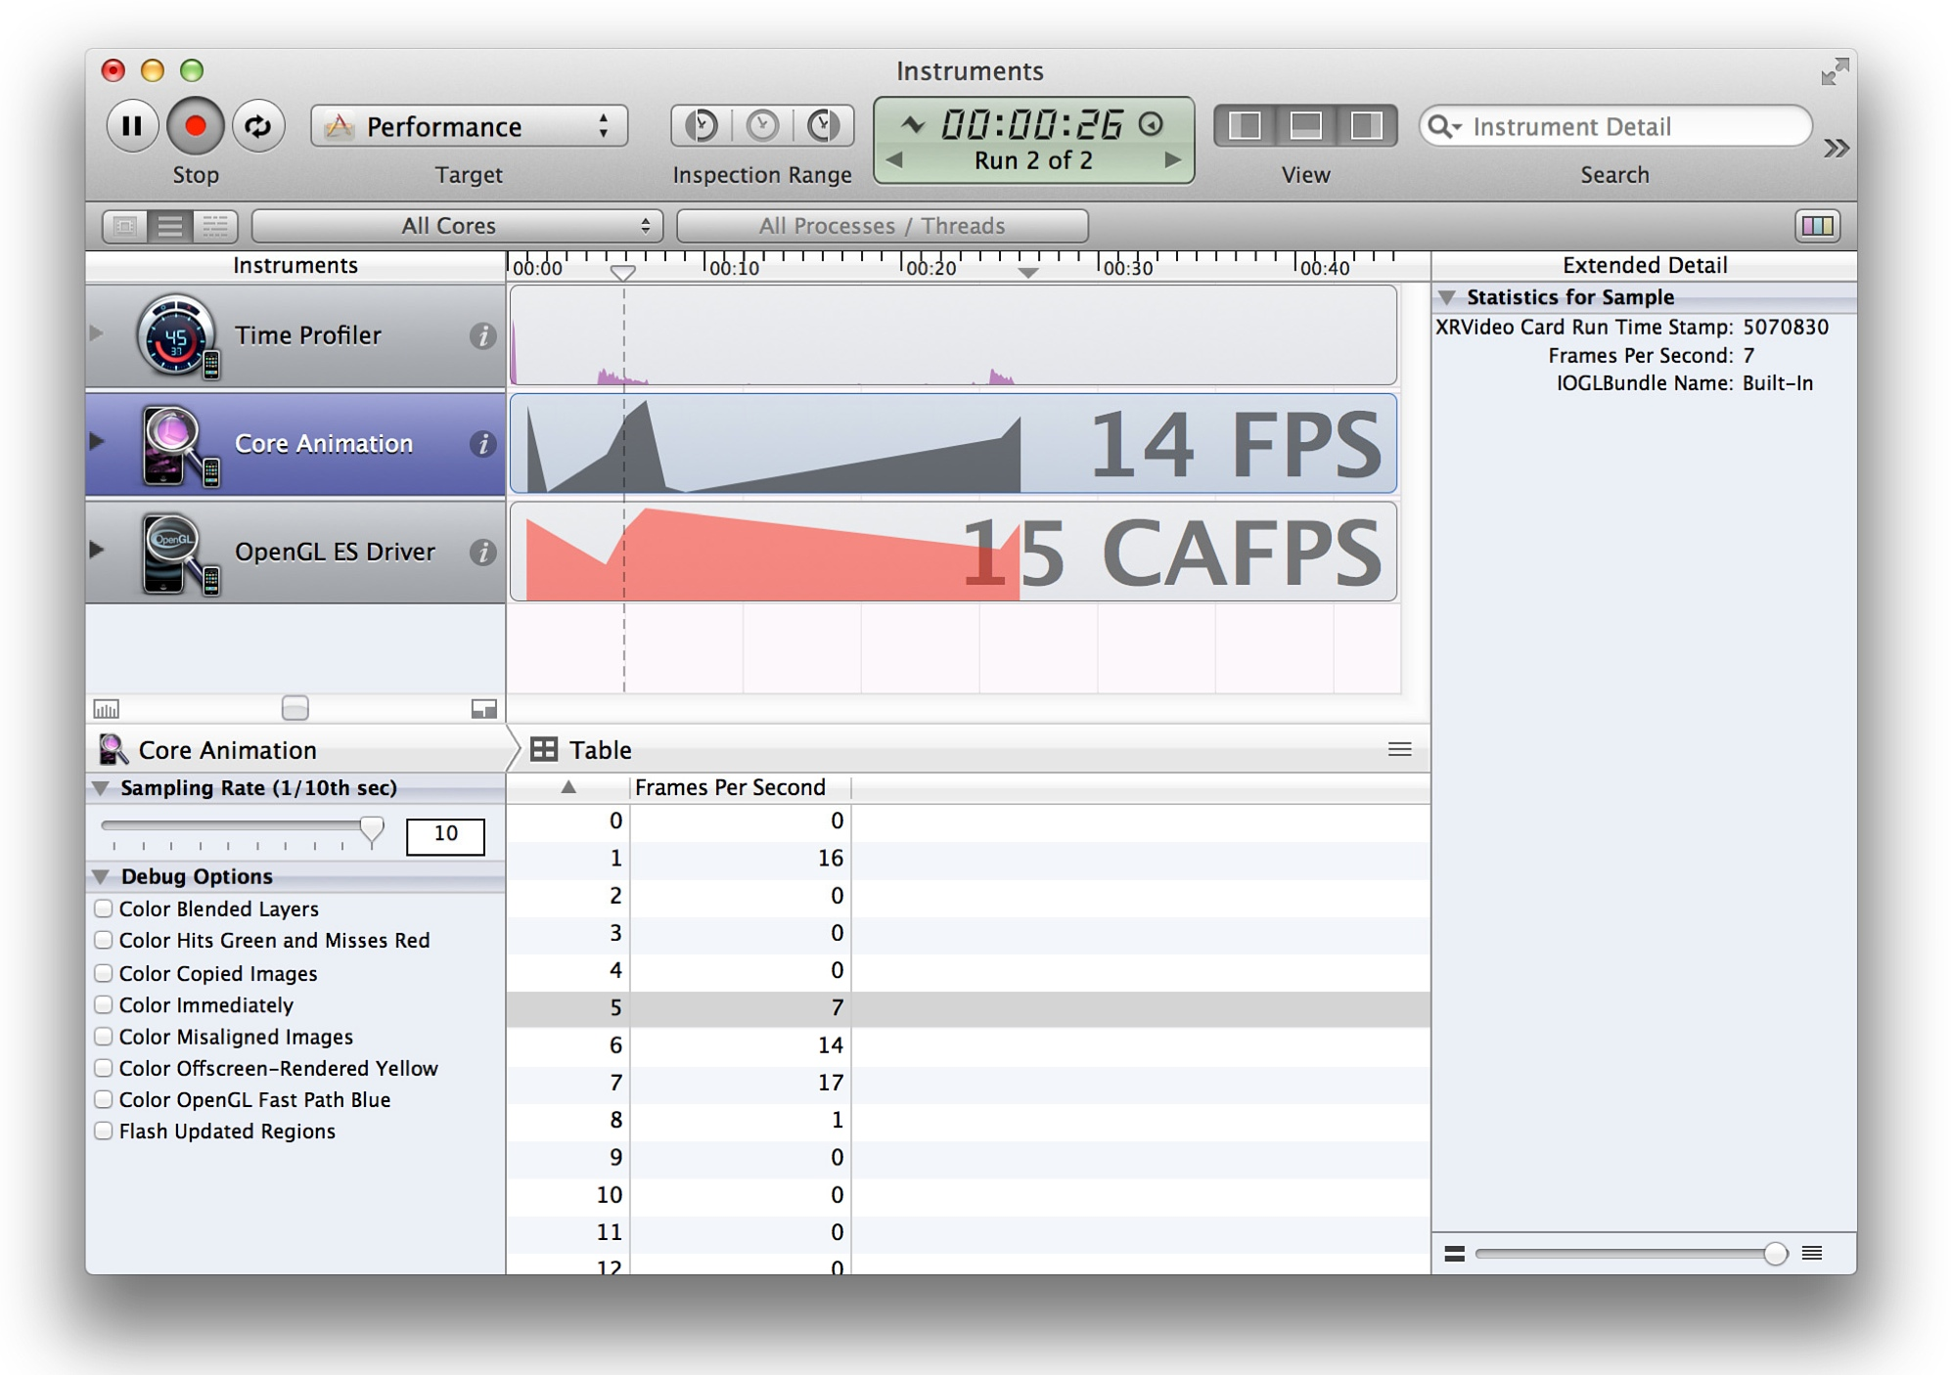The image size is (1951, 1375).
Task: Click the library columns icon button
Action: tap(1817, 226)
